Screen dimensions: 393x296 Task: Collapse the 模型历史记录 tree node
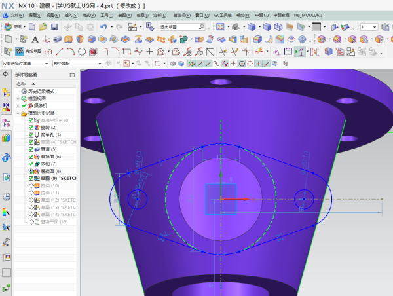click(18, 113)
